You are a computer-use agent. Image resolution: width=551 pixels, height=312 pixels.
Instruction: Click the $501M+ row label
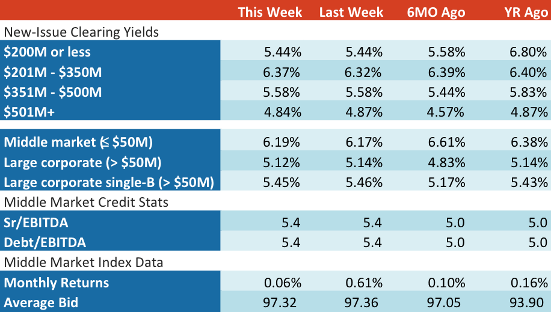click(29, 112)
